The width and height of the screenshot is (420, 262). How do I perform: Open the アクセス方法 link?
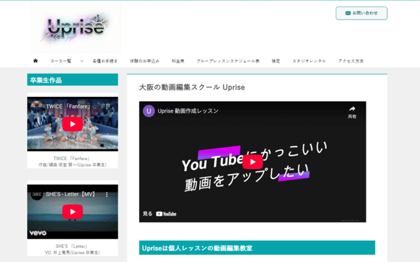350,61
